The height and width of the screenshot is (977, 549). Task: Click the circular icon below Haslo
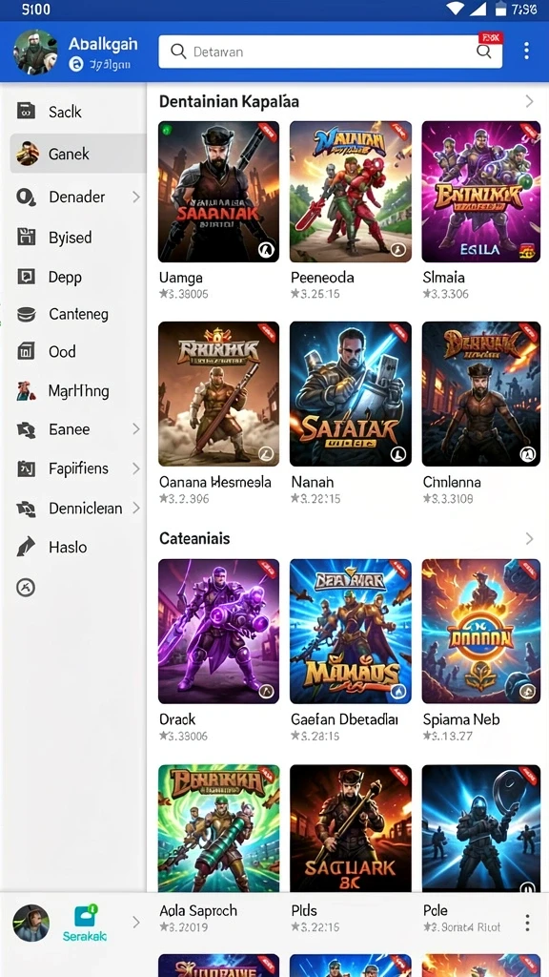coord(26,587)
